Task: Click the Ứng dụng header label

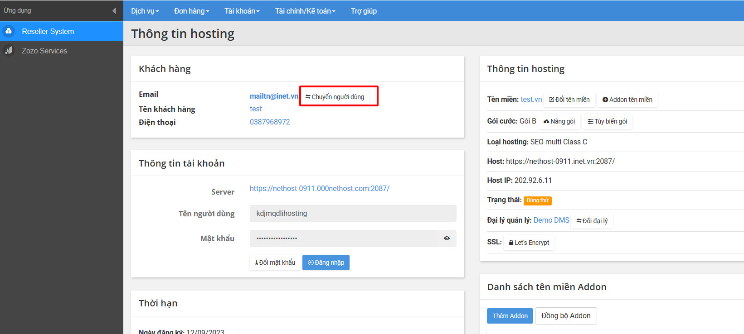Action: coord(17,10)
